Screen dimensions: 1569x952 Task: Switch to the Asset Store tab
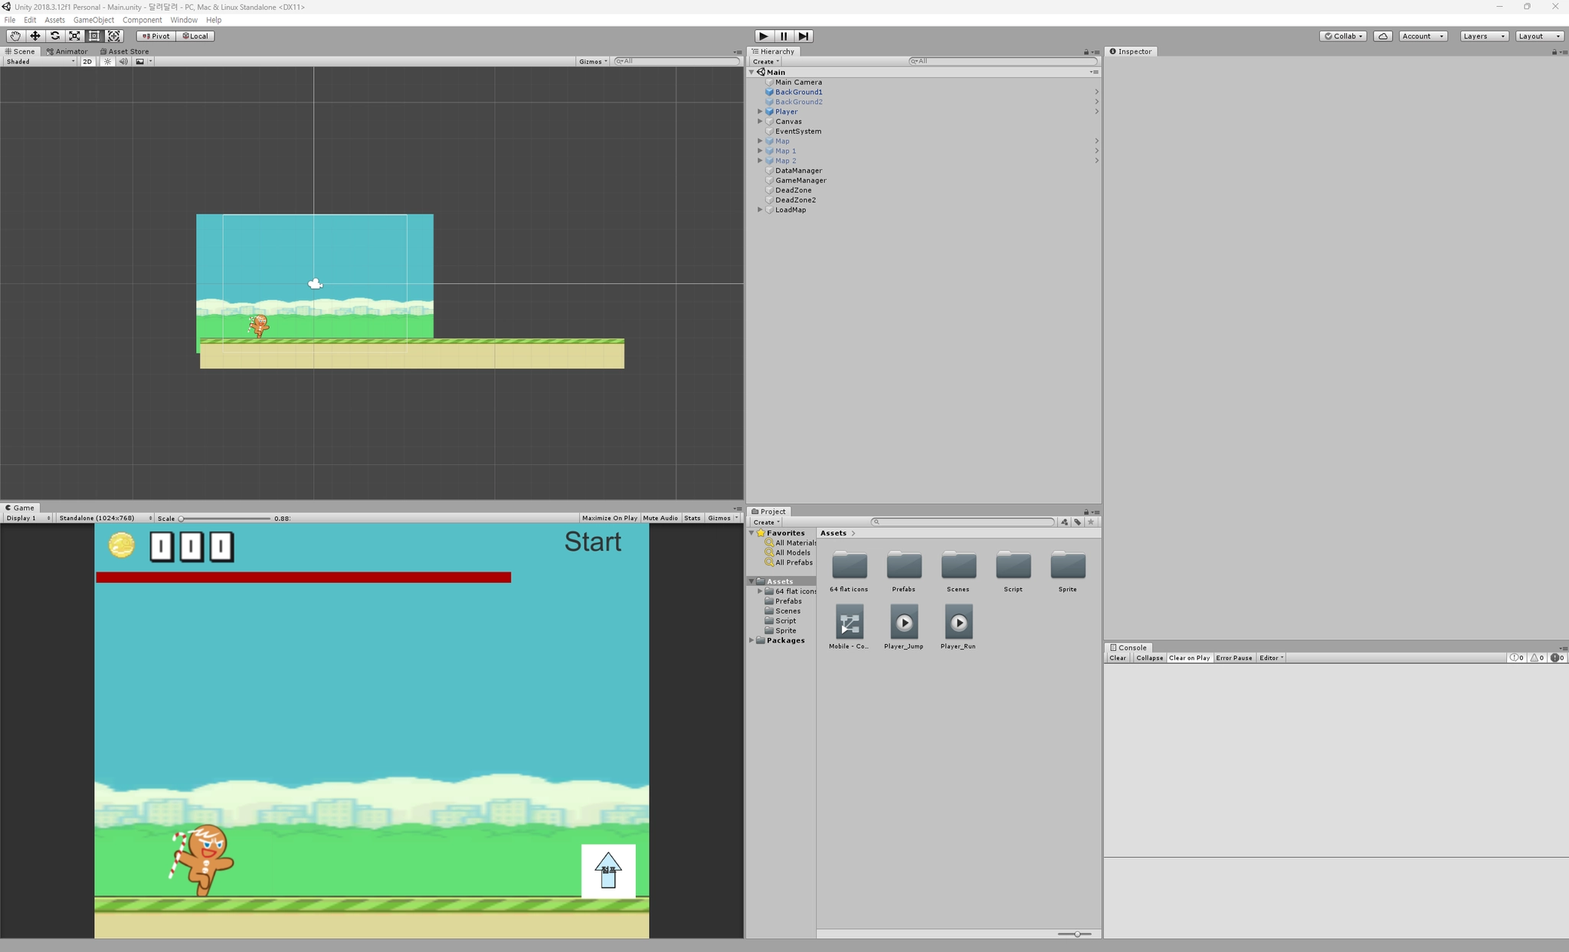(125, 51)
